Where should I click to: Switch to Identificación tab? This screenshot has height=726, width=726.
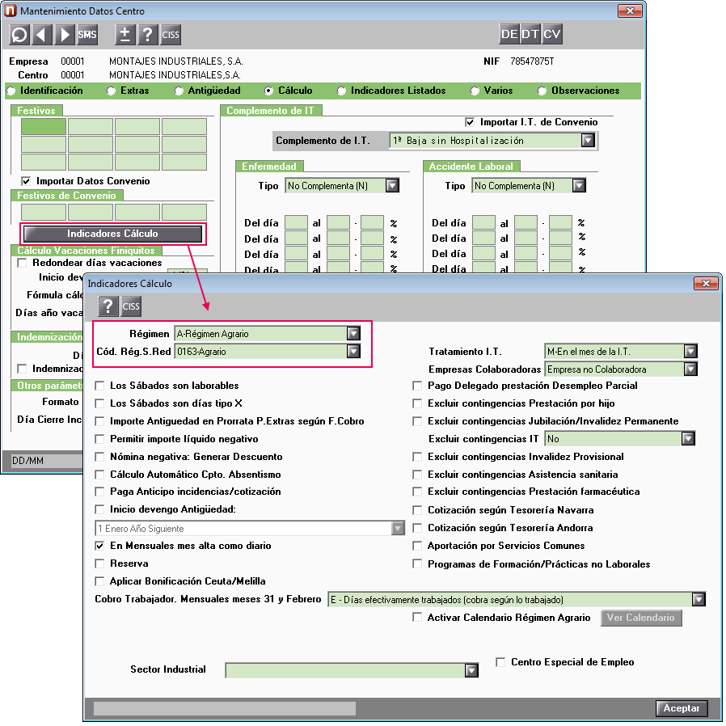tap(45, 91)
